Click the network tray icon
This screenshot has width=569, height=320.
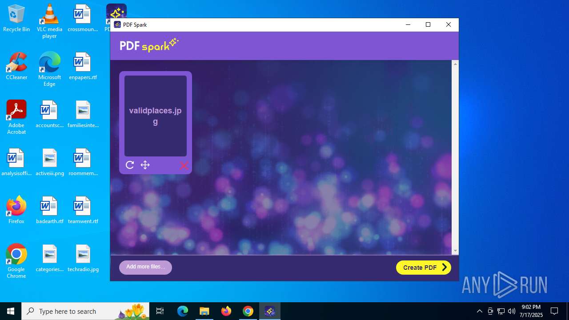tap(501, 311)
